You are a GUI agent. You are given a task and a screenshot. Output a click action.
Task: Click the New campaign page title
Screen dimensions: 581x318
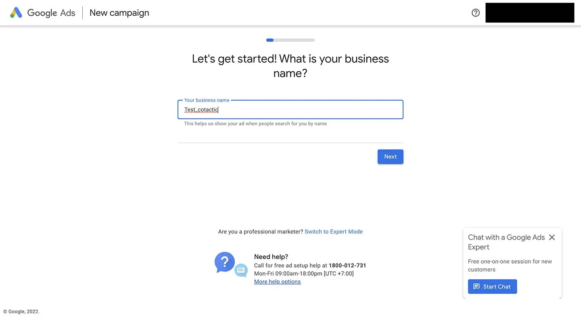119,13
